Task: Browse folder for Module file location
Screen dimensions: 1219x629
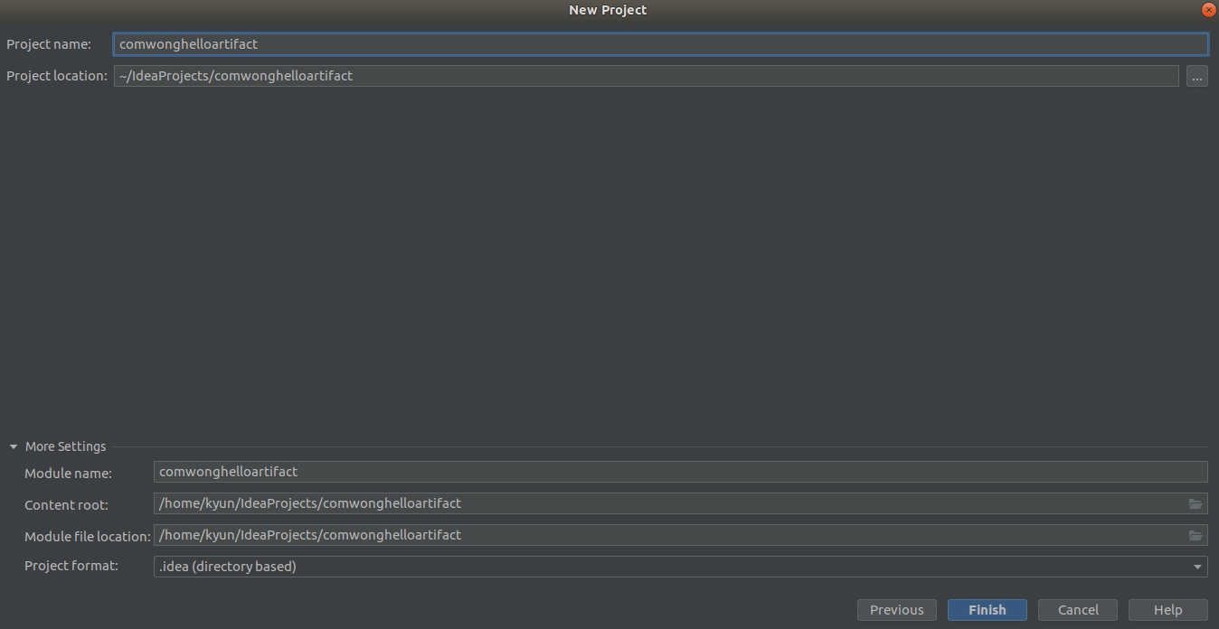Action: click(x=1195, y=535)
